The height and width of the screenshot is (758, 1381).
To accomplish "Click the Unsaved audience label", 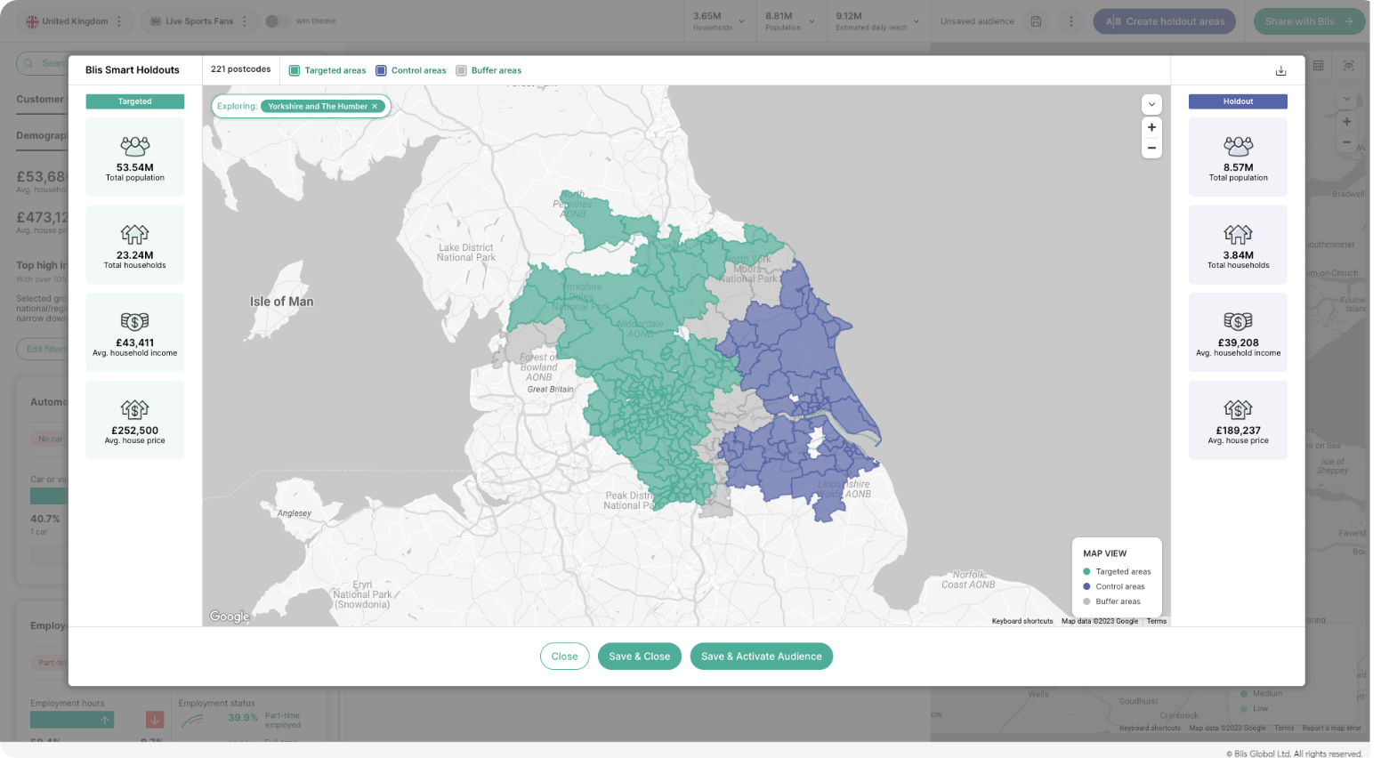I will click(977, 21).
